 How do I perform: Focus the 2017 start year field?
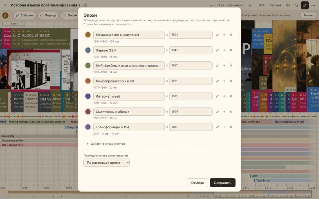pyautogui.click(x=191, y=127)
